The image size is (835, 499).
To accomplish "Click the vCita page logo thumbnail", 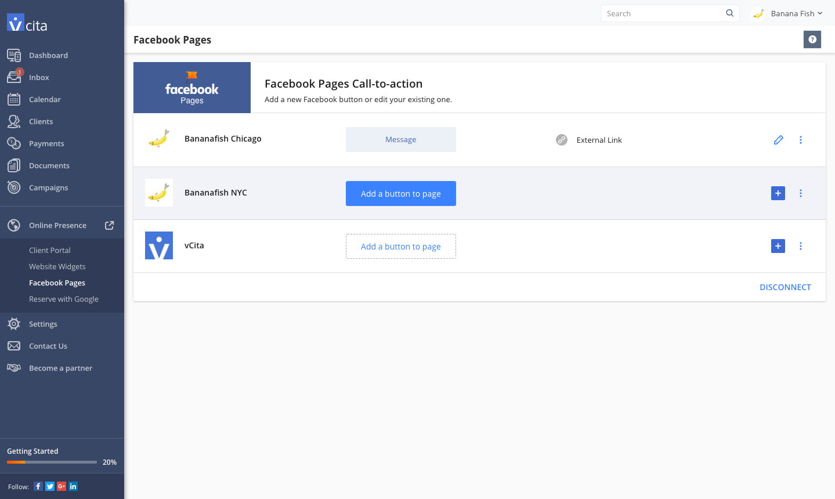I will click(x=159, y=245).
